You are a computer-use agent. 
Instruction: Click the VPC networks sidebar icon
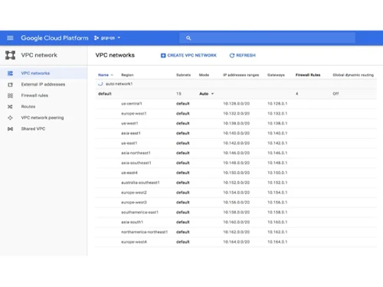click(10, 73)
